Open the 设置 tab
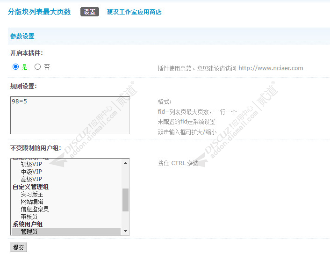 click(x=90, y=12)
